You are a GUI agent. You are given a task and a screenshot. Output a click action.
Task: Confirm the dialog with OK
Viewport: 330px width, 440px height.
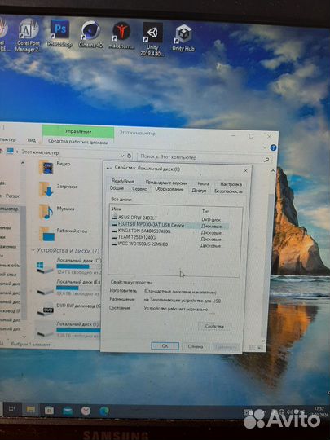[x=165, y=346]
